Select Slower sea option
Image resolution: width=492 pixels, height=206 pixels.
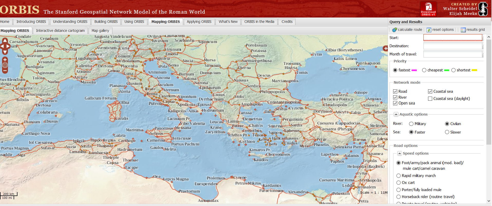click(x=447, y=132)
